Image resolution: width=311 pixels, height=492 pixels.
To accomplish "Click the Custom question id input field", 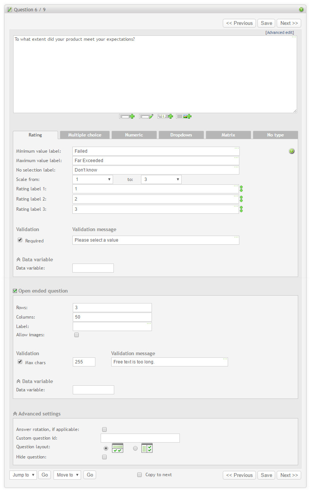I will (x=140, y=438).
